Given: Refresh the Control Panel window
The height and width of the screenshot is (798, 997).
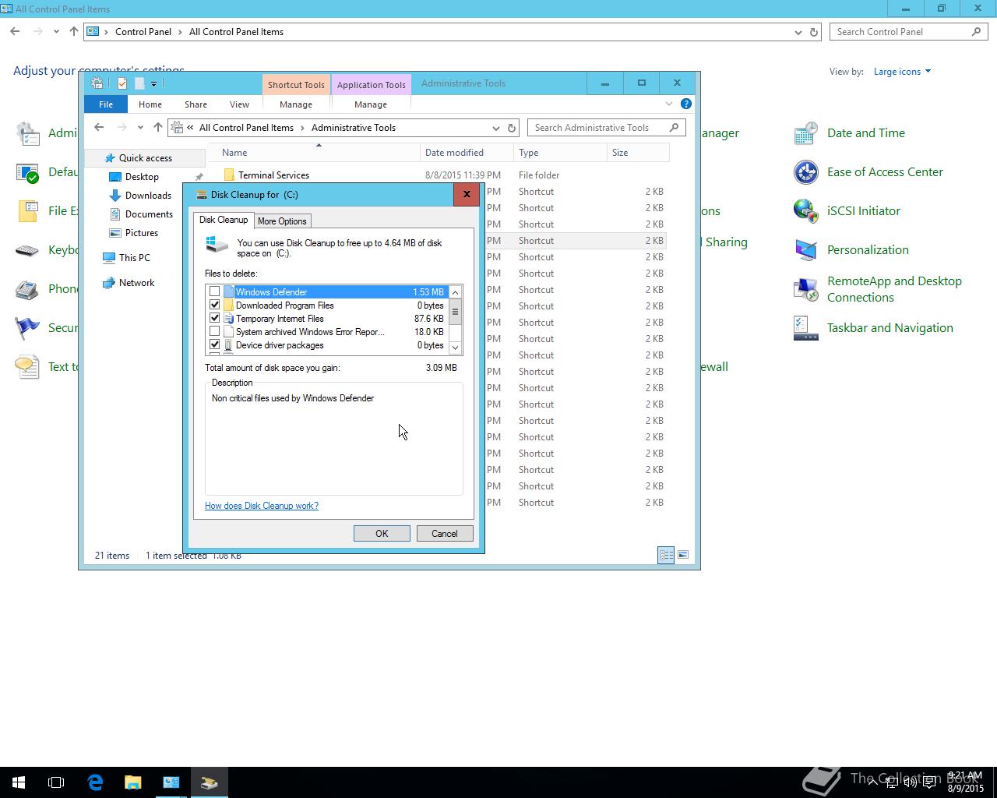Looking at the screenshot, I should coord(814,32).
